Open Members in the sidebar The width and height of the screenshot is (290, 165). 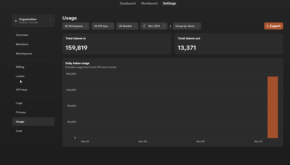22,44
